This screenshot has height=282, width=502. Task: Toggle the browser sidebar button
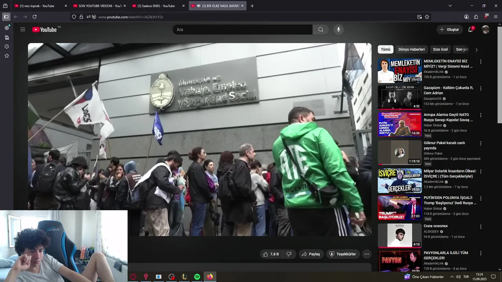pos(6,17)
